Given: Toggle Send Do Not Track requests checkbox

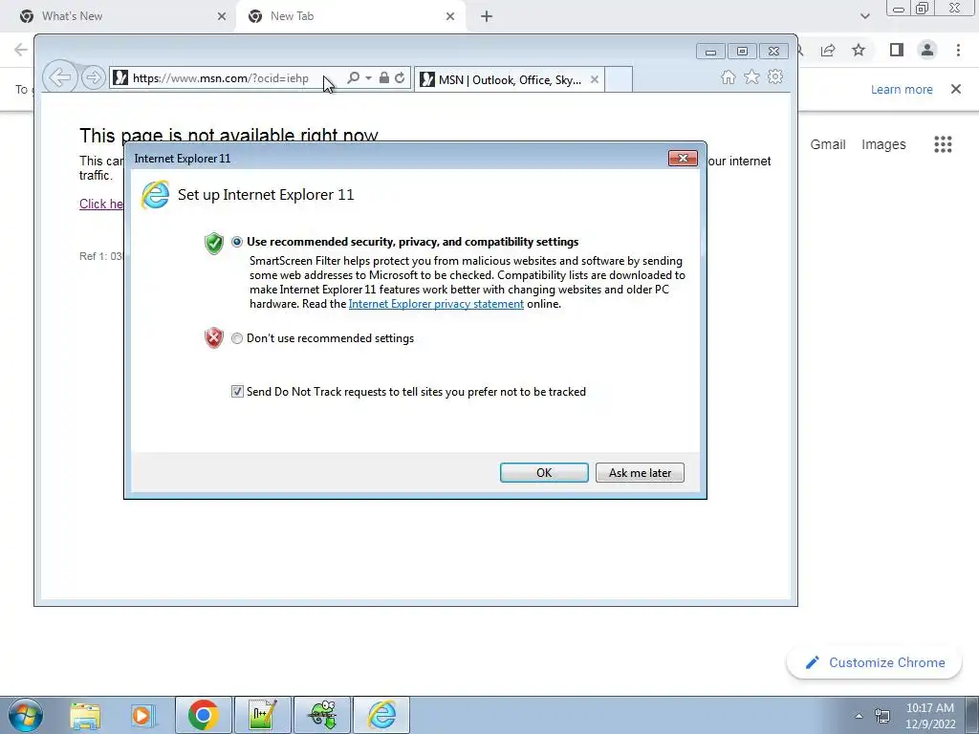Looking at the screenshot, I should 237,392.
